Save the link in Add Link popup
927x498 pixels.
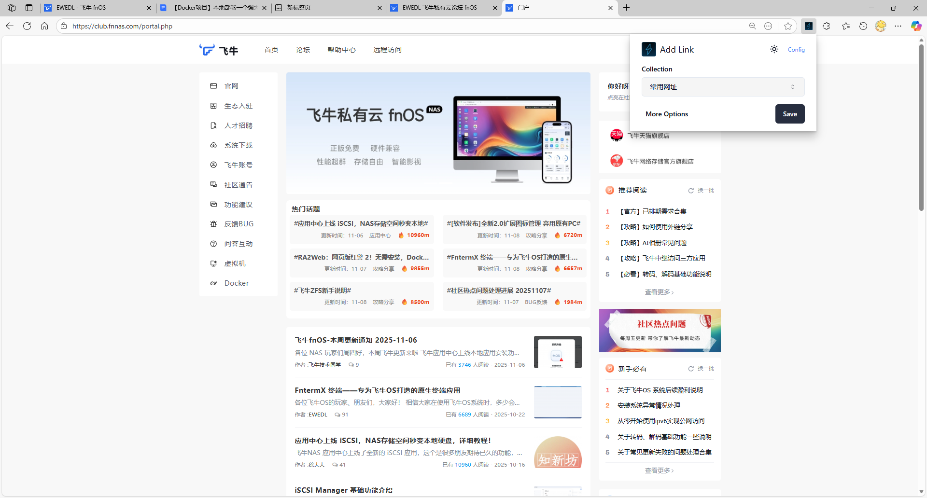click(x=790, y=114)
